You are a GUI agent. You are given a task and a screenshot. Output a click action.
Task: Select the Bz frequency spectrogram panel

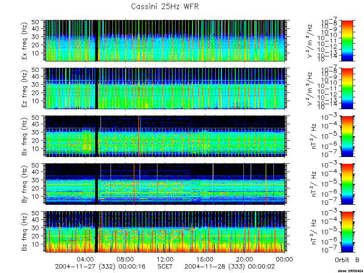165,232
